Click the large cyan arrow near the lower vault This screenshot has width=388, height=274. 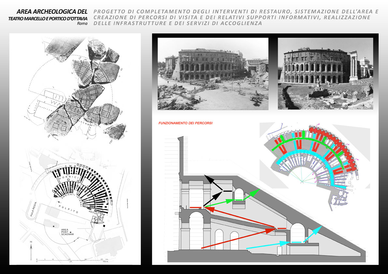[311, 234]
